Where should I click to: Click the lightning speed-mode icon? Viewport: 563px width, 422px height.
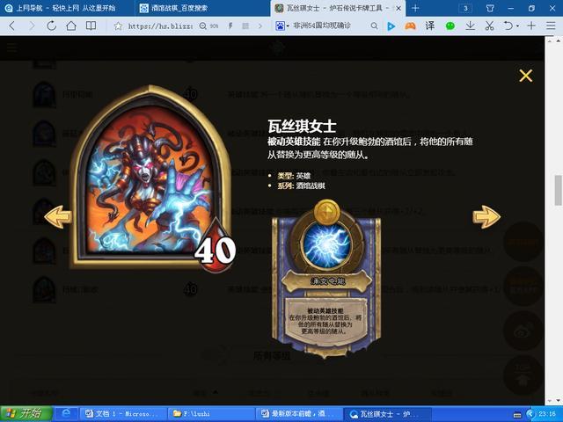click(230, 25)
